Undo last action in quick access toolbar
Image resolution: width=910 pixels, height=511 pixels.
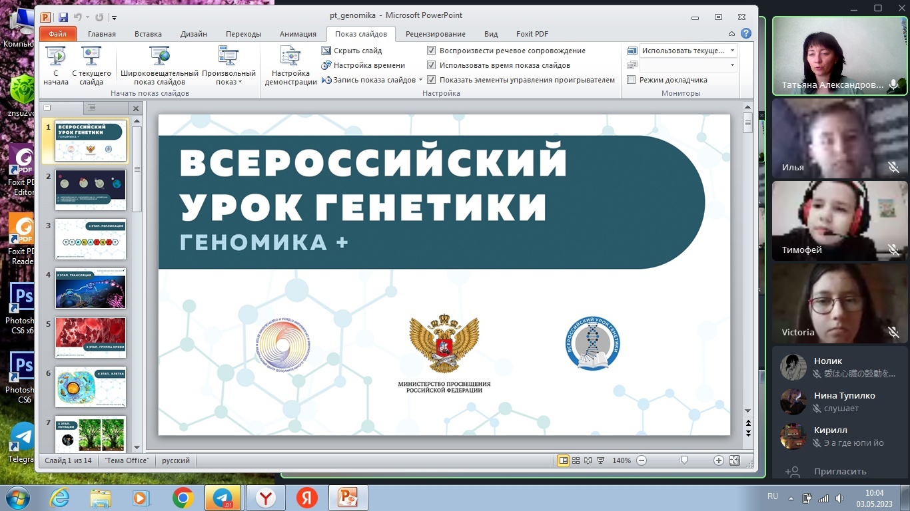point(78,17)
